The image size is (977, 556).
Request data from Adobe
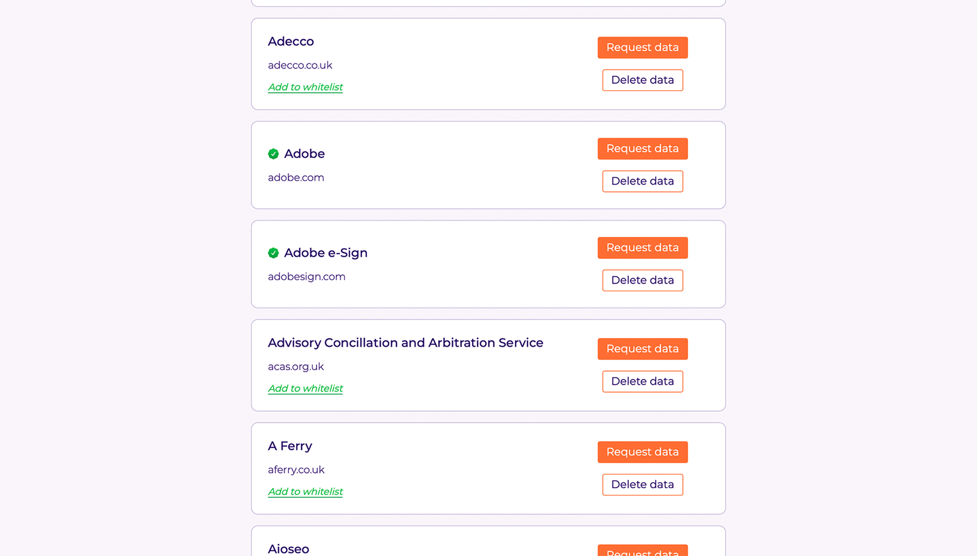tap(642, 149)
